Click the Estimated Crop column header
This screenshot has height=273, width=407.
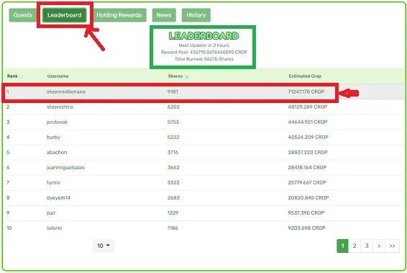pyautogui.click(x=305, y=76)
